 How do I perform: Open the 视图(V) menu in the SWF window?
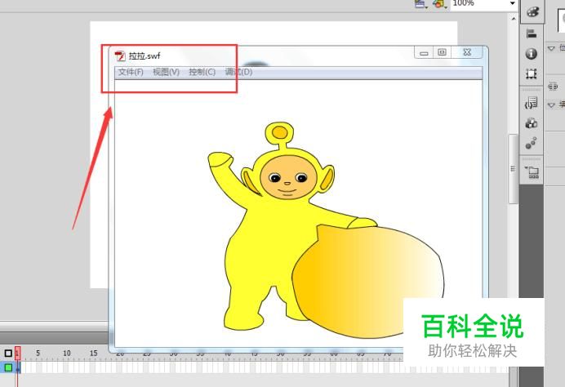(x=166, y=72)
